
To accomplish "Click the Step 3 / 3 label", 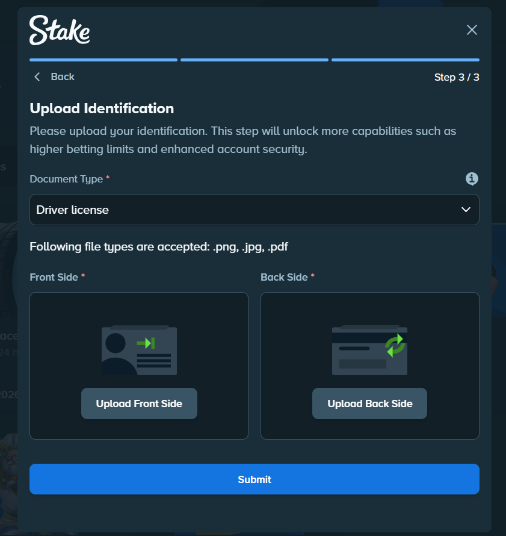I will 457,76.
